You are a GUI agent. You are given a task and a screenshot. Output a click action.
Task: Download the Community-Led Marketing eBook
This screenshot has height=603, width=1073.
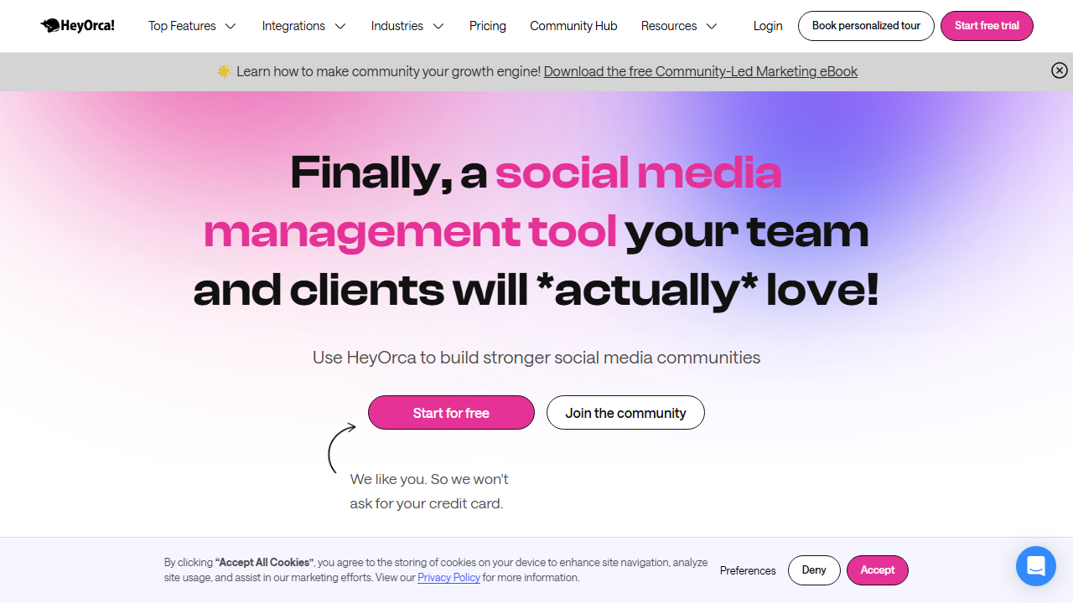(701, 71)
